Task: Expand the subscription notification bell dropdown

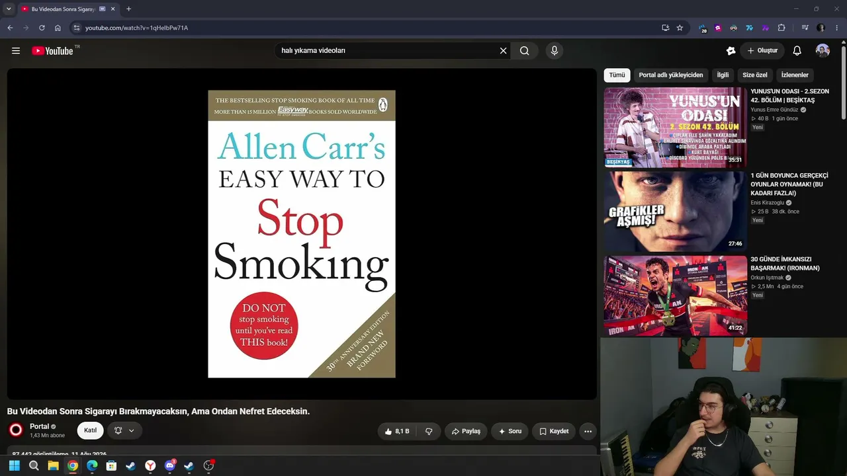Action: pyautogui.click(x=124, y=431)
